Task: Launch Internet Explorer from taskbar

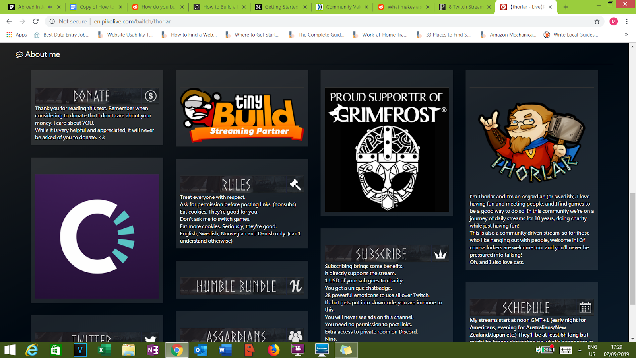Action: [32, 350]
